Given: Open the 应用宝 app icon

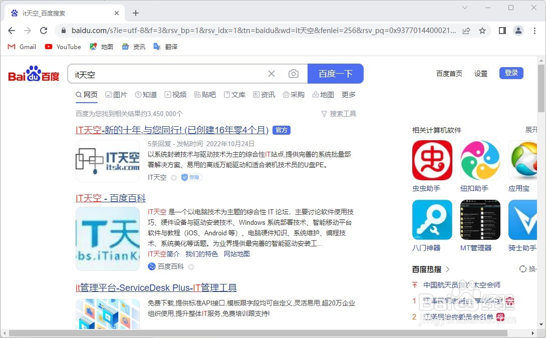Looking at the screenshot, I should 522,160.
